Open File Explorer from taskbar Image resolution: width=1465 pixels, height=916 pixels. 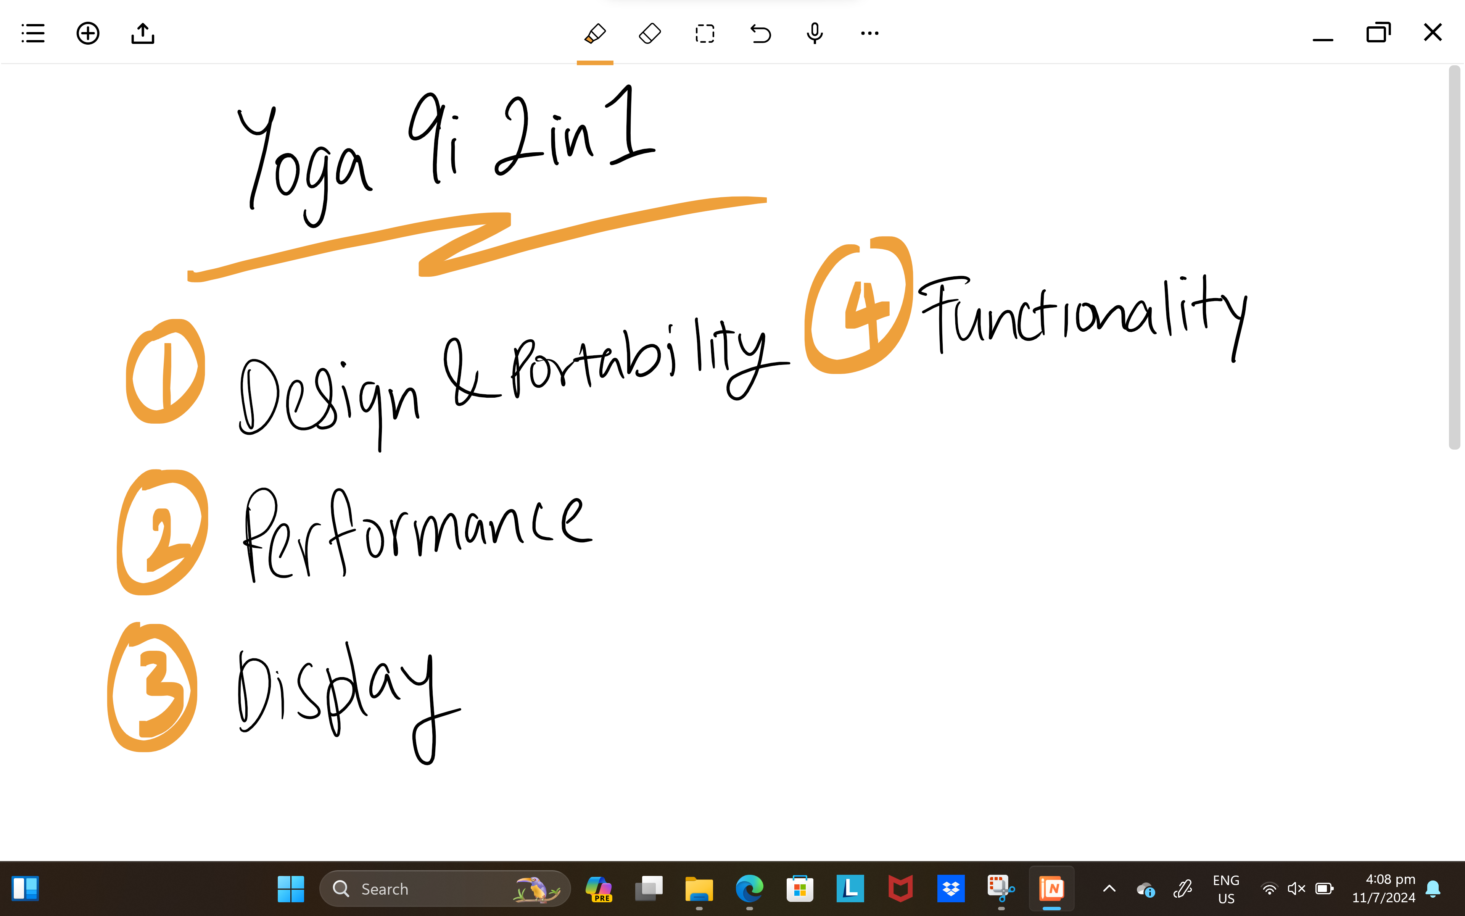[699, 889]
